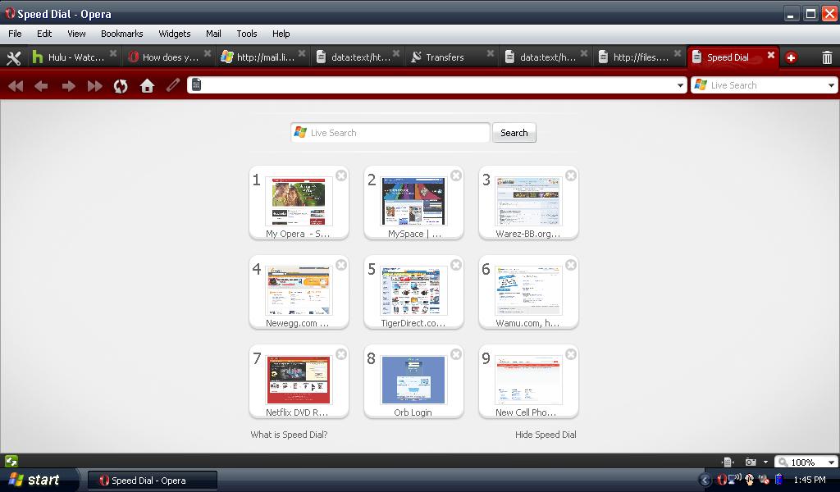Go forward with the Forward arrow
Viewport: 840px width, 492px height.
68,85
